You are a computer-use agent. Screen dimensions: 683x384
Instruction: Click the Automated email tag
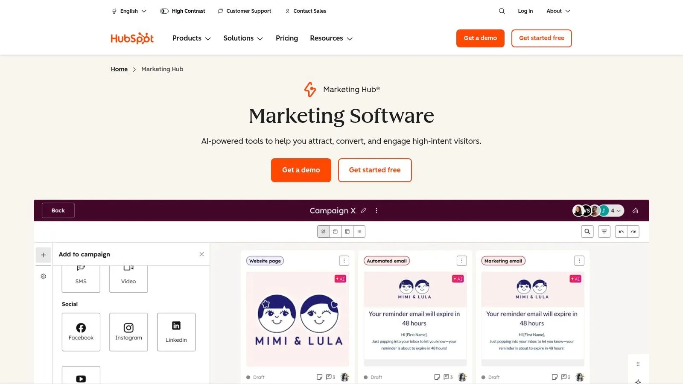point(387,261)
